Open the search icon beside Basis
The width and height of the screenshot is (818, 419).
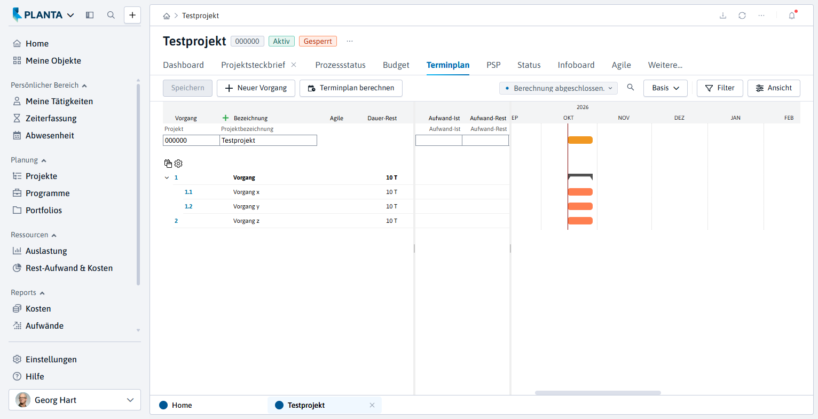pyautogui.click(x=631, y=88)
